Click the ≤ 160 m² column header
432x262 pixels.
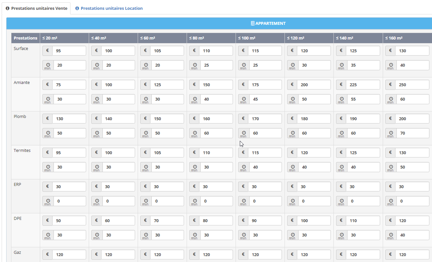click(x=408, y=38)
